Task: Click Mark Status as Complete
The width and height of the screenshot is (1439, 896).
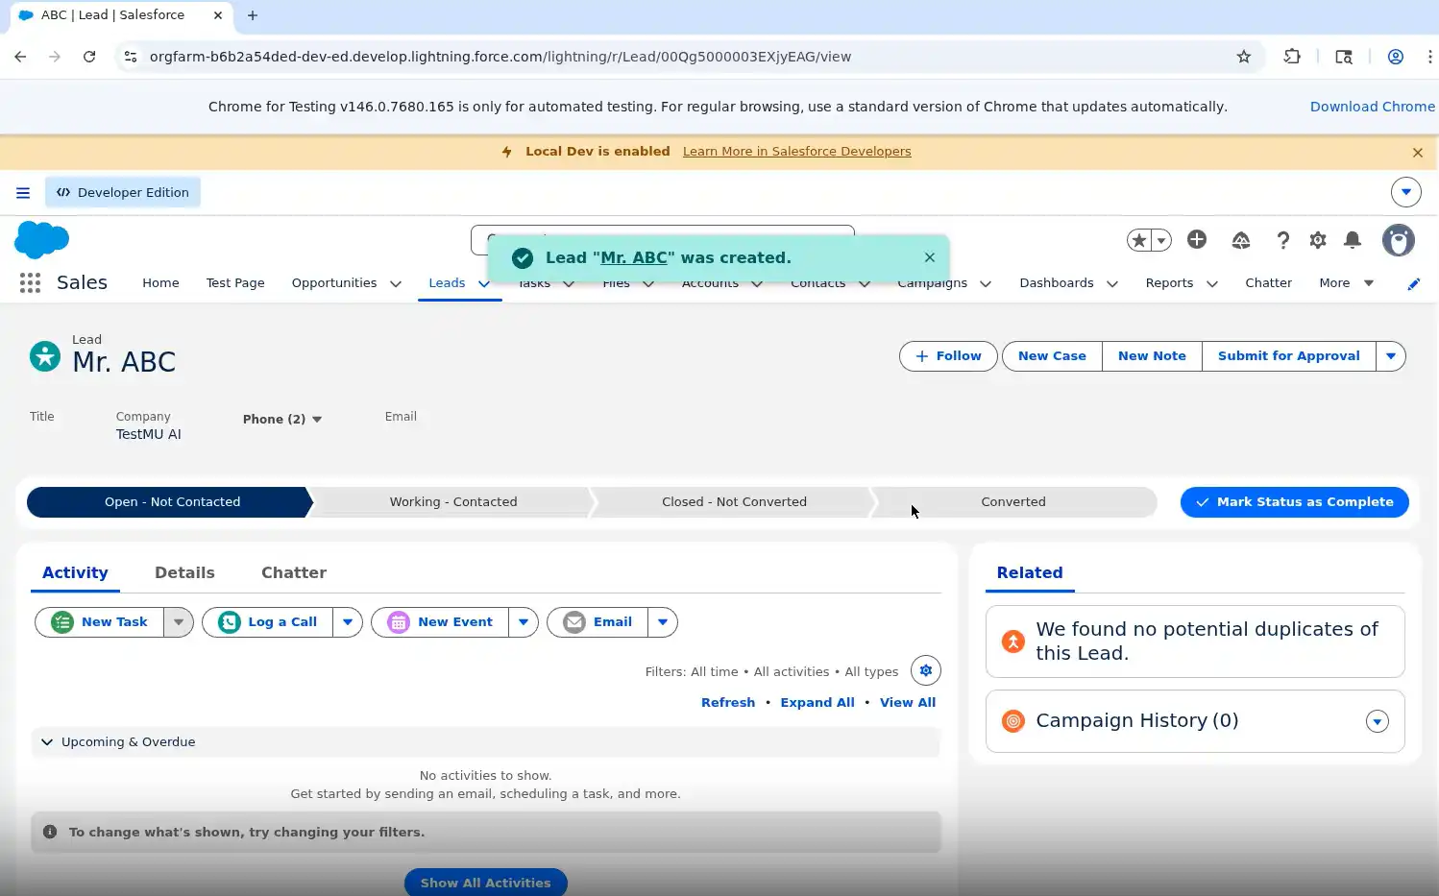Action: 1294,502
